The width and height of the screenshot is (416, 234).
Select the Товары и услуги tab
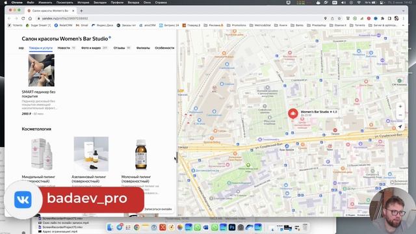[40, 48]
